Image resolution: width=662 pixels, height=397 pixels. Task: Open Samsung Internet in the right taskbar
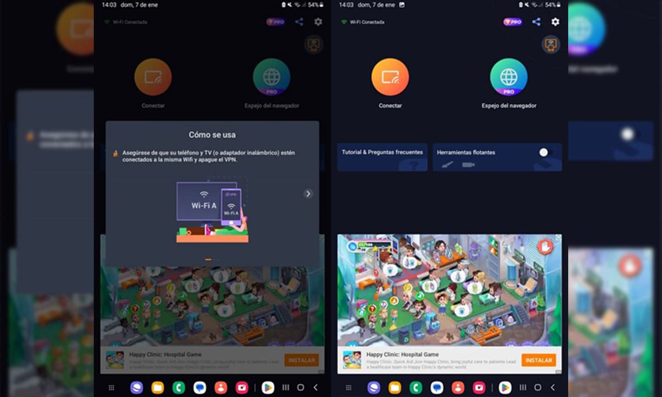click(x=374, y=388)
